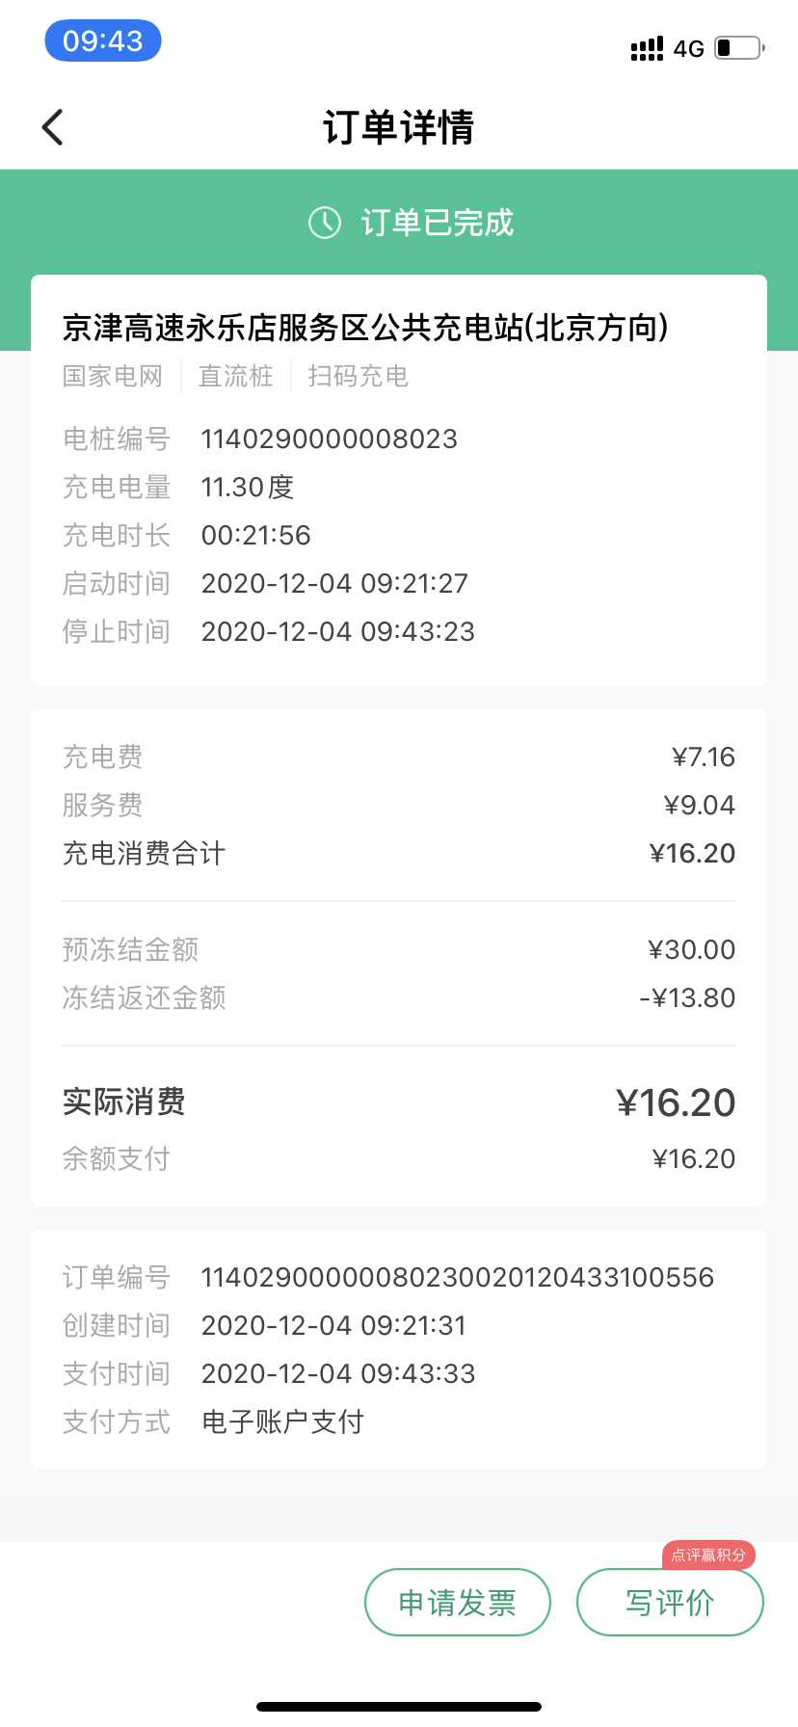798x1727 pixels.
Task: Tap the 电桩编号 number value
Action: pos(329,439)
